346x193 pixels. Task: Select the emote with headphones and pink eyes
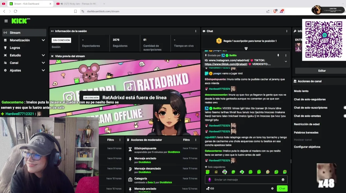(x=225, y=172)
